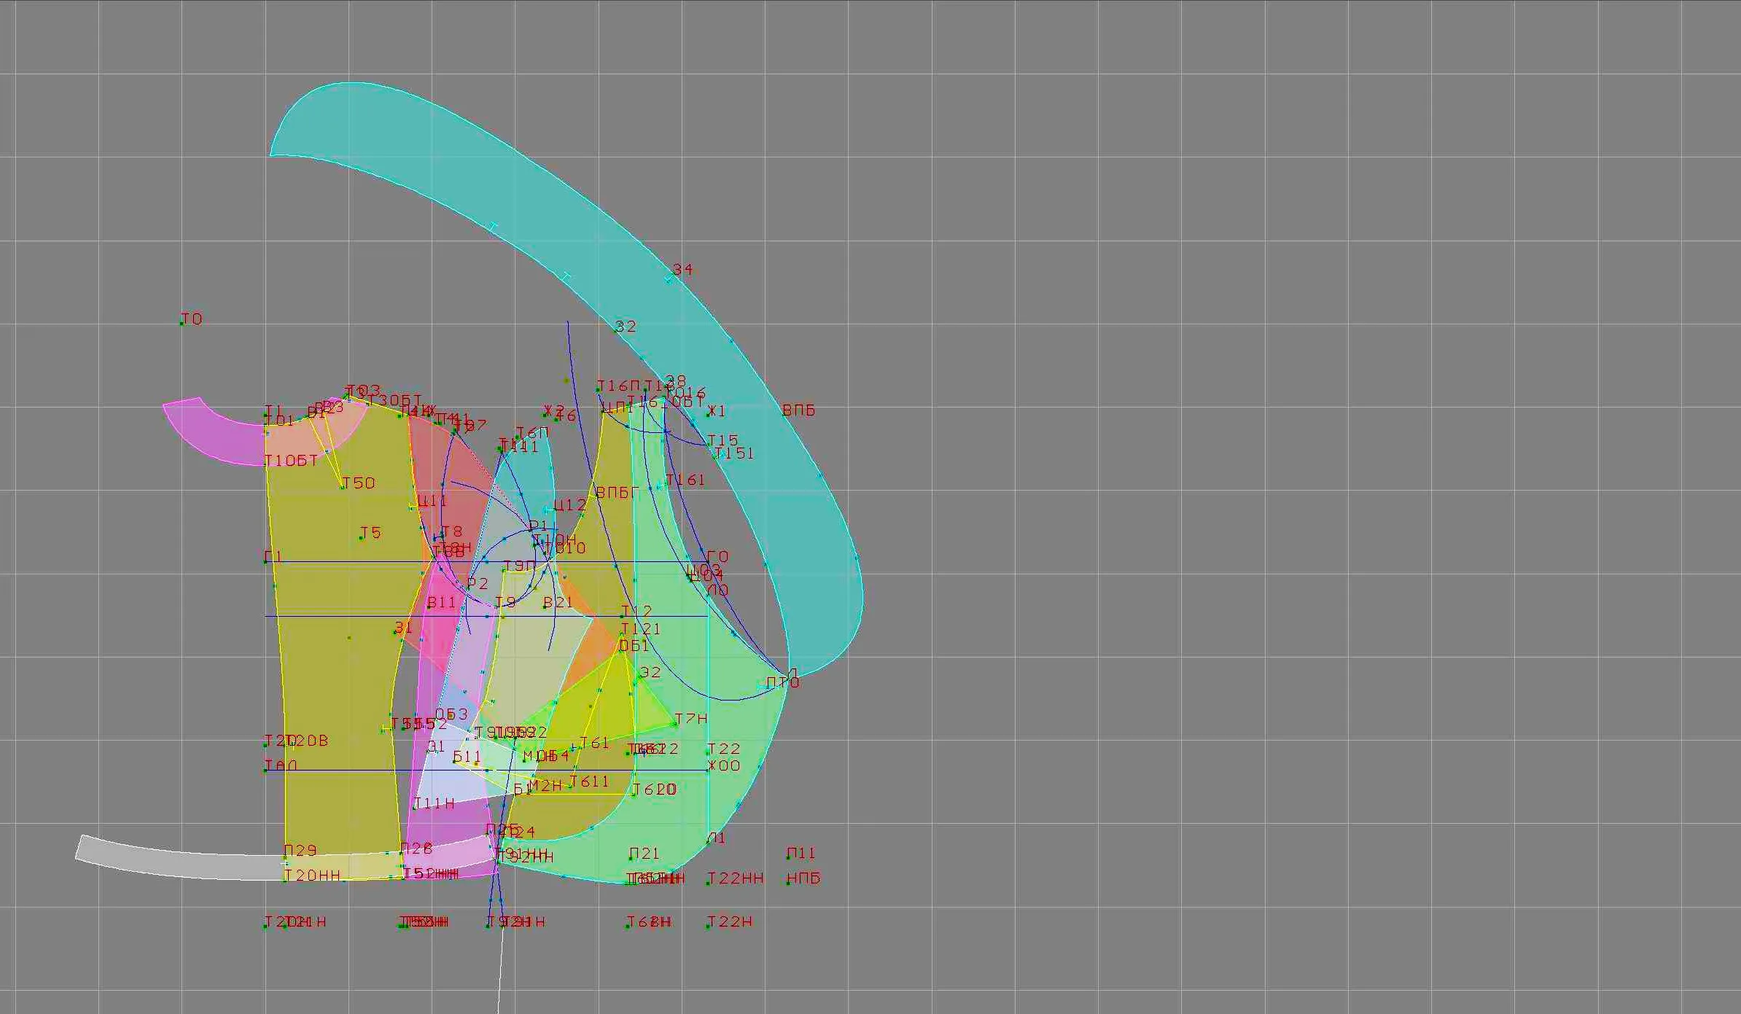Select point label Ж00
Image resolution: width=1741 pixels, height=1014 pixels.
(x=724, y=765)
